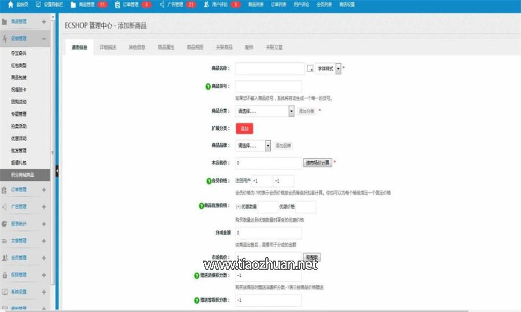
Task: Click the 按市场价计算 button
Action: coord(317,163)
